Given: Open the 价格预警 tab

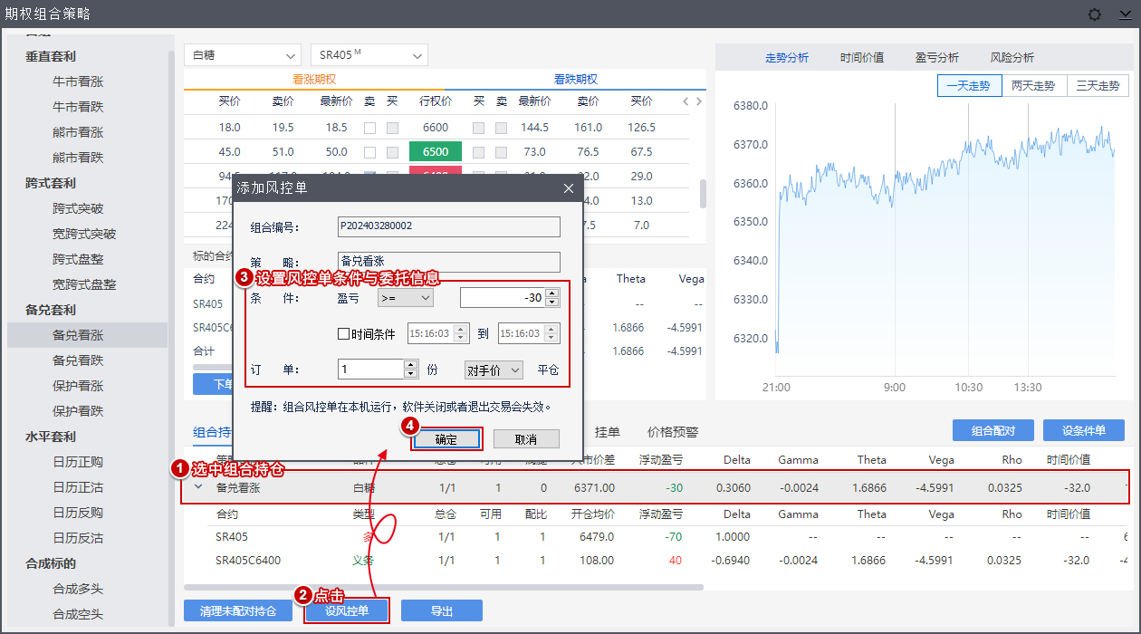Looking at the screenshot, I should click(x=673, y=432).
